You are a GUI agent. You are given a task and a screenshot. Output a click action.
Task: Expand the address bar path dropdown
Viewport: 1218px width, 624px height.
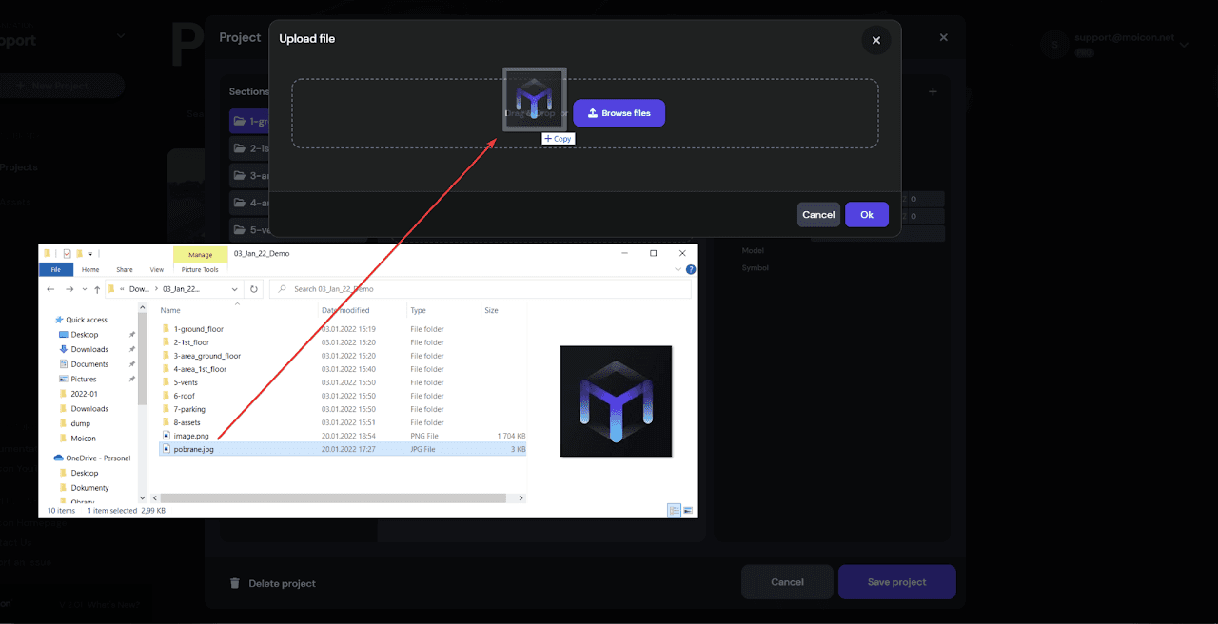point(235,289)
